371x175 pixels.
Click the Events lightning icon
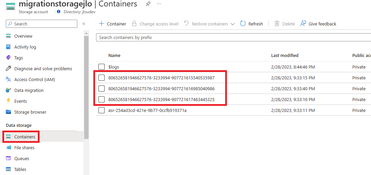[8, 101]
